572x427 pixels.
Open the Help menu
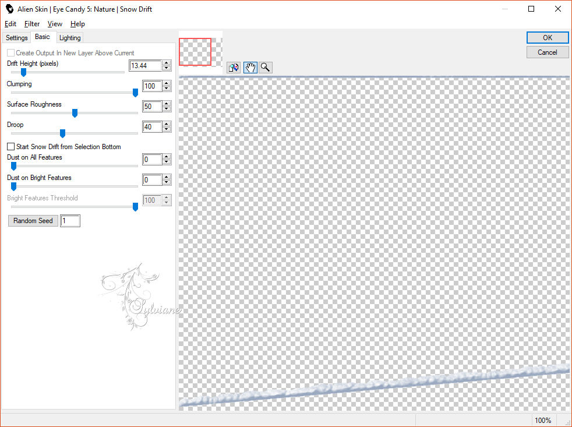(77, 24)
